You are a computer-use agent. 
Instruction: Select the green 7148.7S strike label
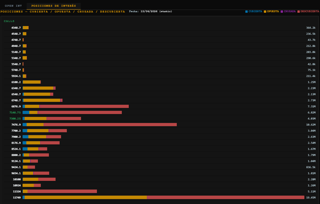[x=15, y=113]
